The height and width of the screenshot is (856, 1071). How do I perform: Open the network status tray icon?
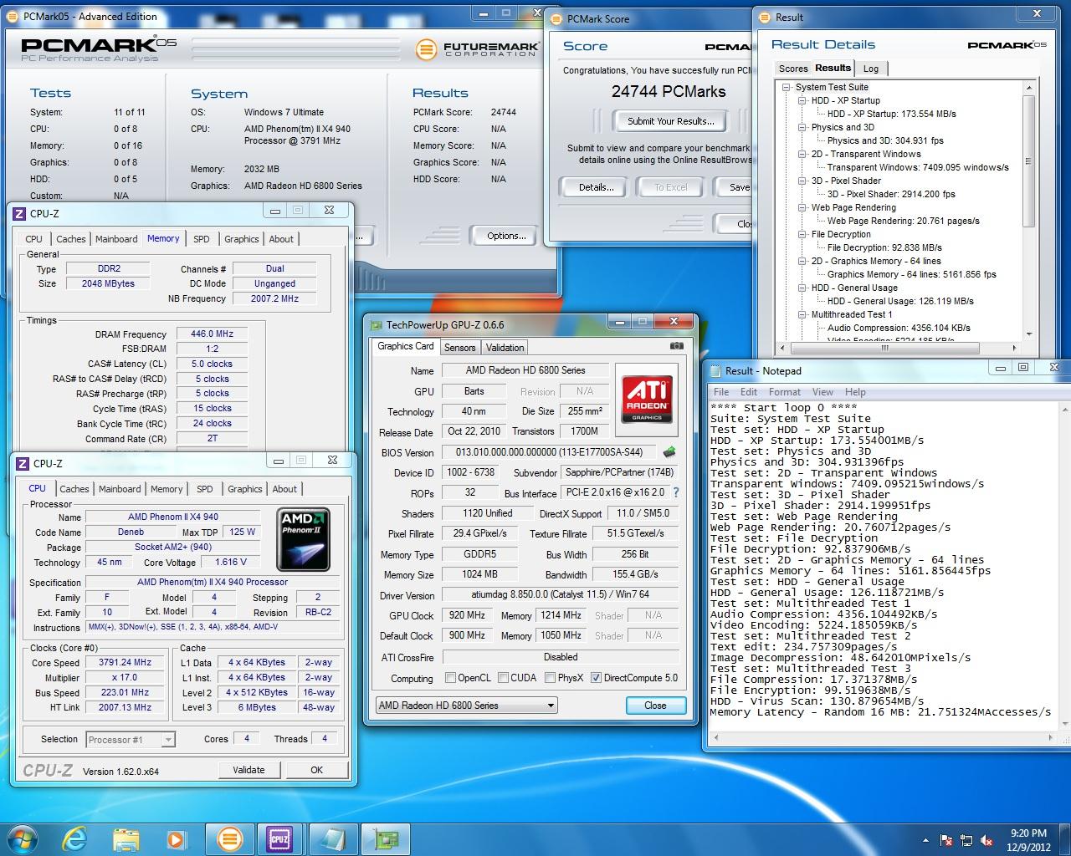tap(966, 840)
